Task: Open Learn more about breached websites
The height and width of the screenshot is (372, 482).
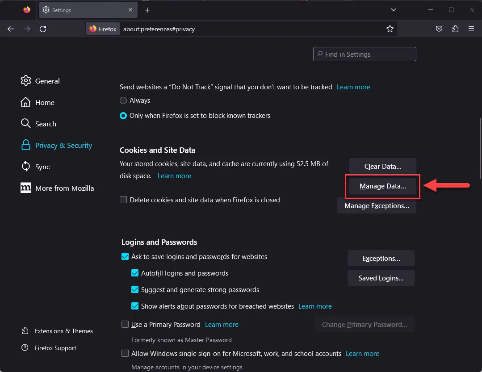Action: 315,306
